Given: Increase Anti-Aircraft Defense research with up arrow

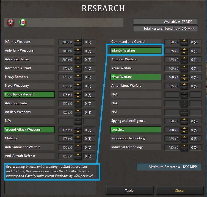Looking at the screenshot, I should 78,154.
